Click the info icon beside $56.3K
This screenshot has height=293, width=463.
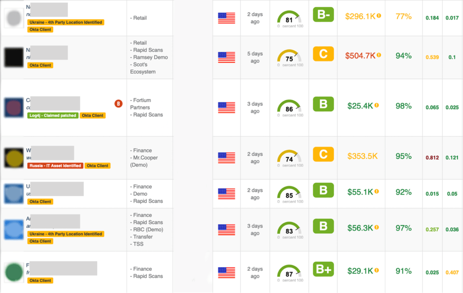(377, 227)
